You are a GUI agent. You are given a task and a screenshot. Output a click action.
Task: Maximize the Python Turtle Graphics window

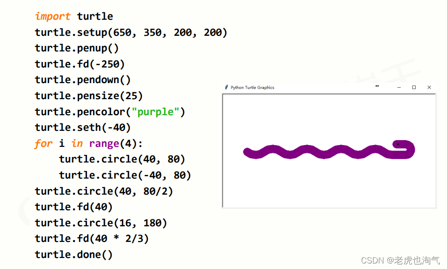click(414, 87)
